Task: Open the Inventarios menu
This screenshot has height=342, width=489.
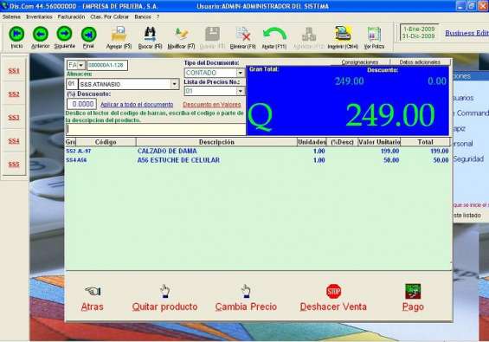Action: [x=39, y=16]
